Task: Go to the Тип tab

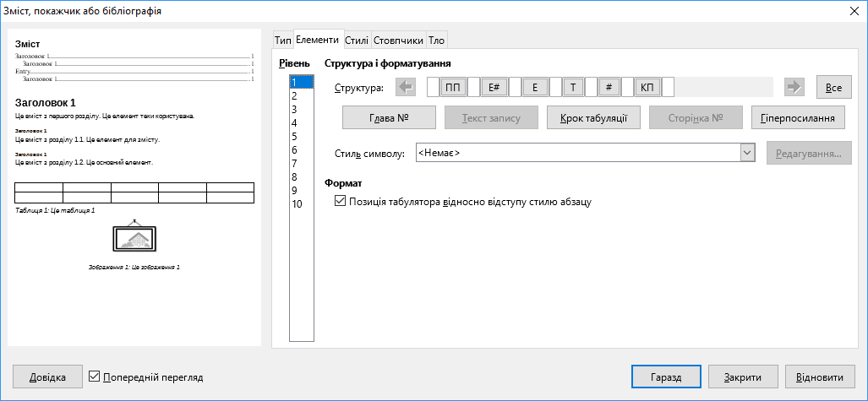Action: 282,40
